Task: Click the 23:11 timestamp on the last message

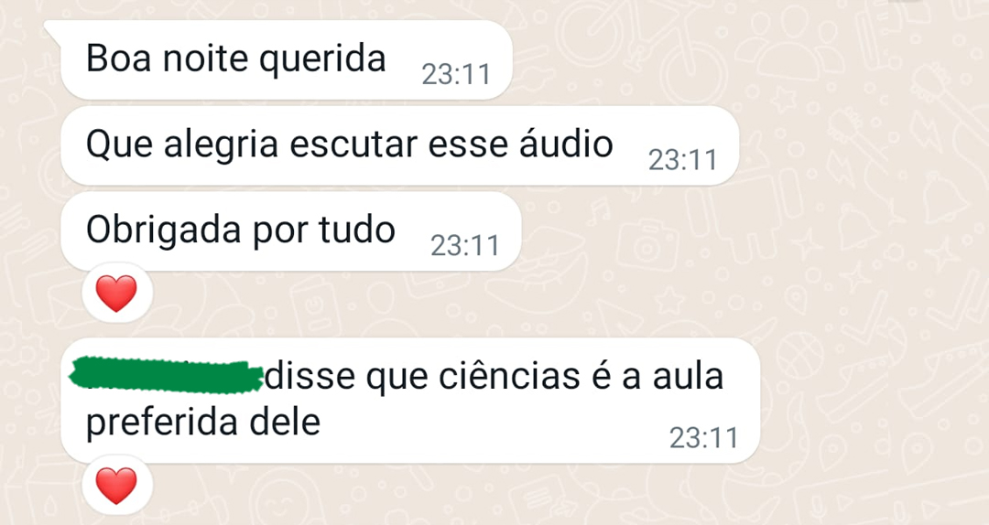Action: pos(703,438)
